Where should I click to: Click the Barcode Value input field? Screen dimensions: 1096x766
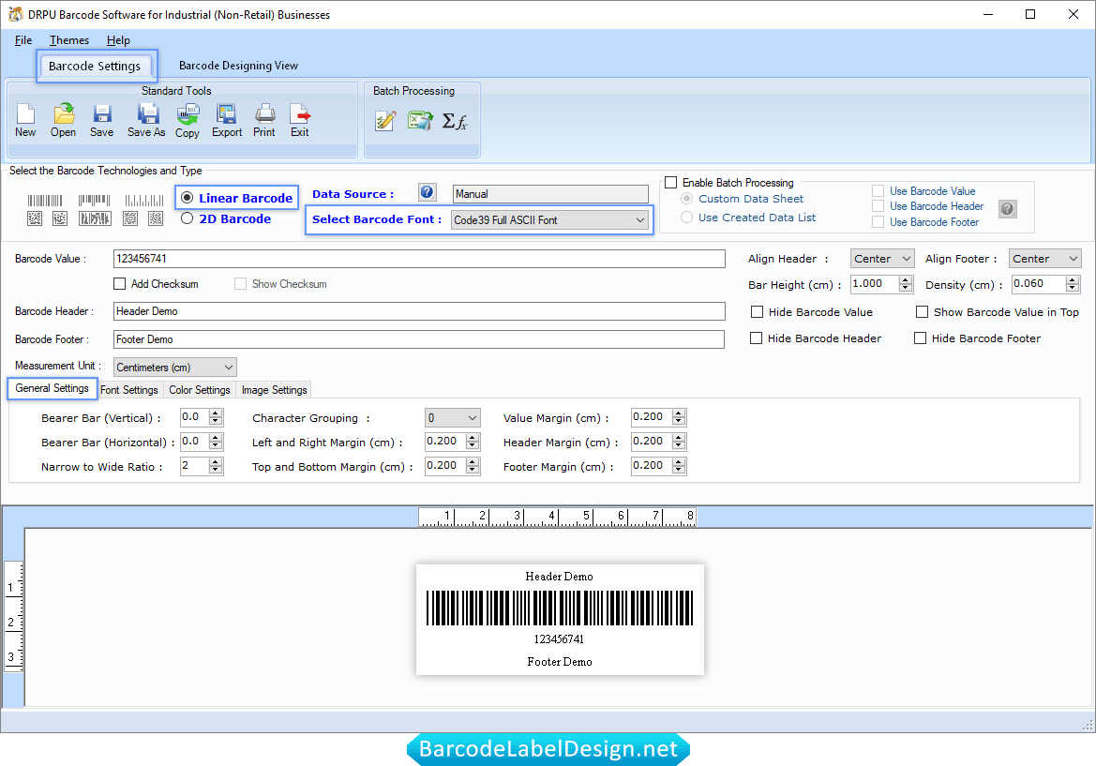pos(419,259)
